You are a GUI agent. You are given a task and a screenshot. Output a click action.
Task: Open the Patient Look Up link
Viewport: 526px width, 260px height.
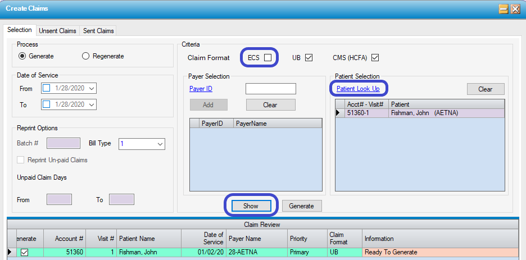tap(357, 89)
